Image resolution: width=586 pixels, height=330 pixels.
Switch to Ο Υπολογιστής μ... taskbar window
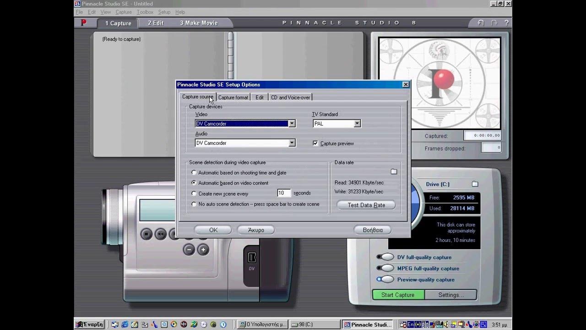pyautogui.click(x=263, y=324)
